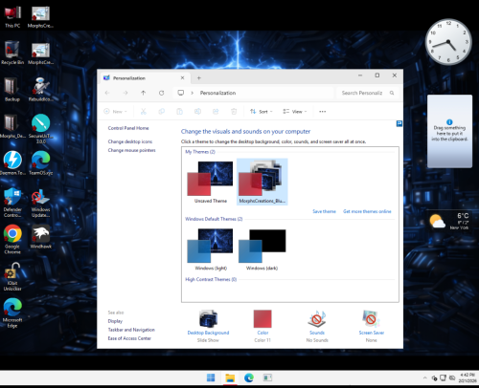
Task: Click the Share toolbar icon
Action: pyautogui.click(x=216, y=112)
